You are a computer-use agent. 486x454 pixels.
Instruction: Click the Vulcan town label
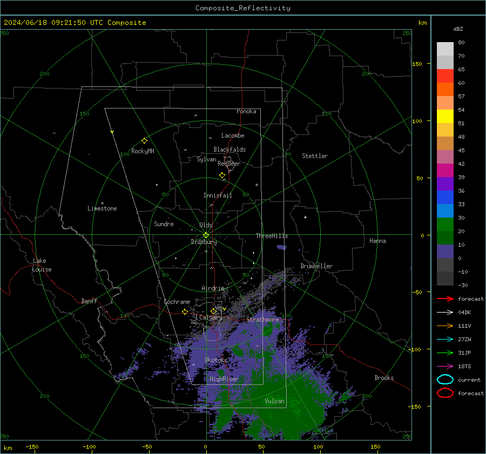click(x=274, y=401)
